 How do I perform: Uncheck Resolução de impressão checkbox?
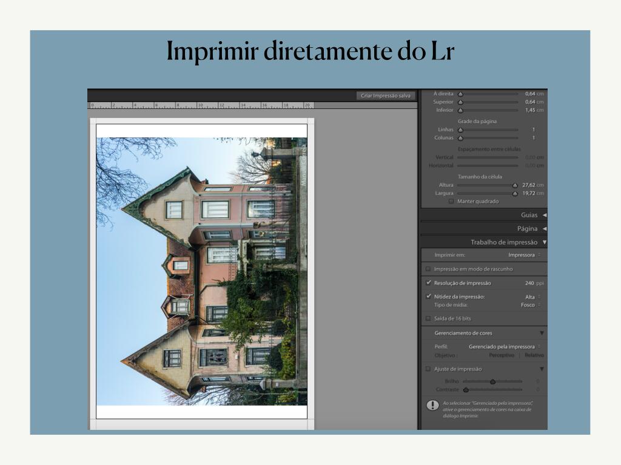428,283
